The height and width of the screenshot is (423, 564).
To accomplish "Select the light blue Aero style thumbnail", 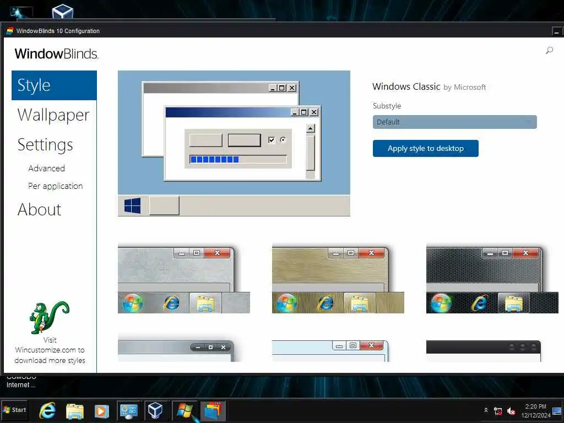I will click(x=330, y=351).
